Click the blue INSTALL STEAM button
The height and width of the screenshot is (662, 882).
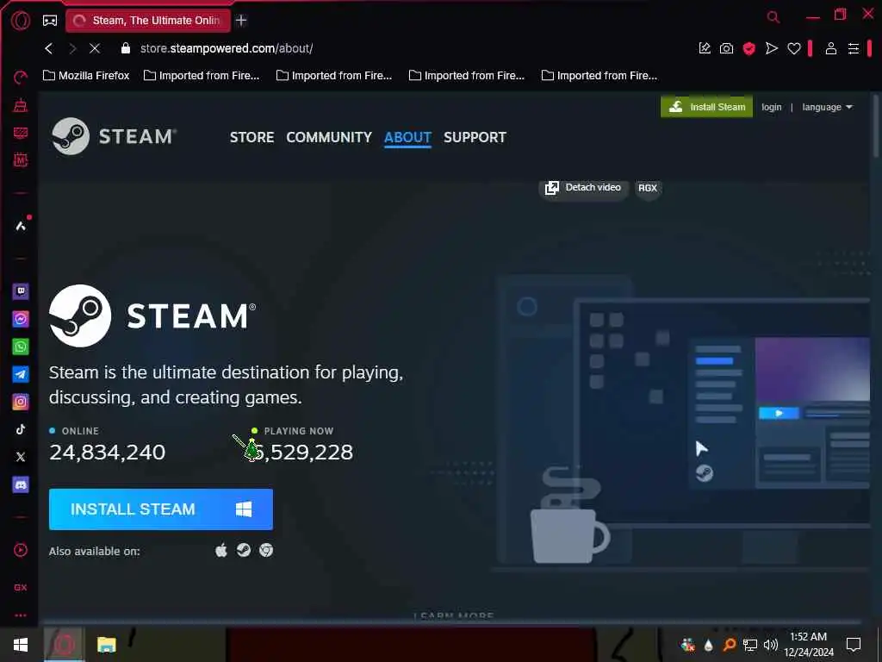[161, 509]
